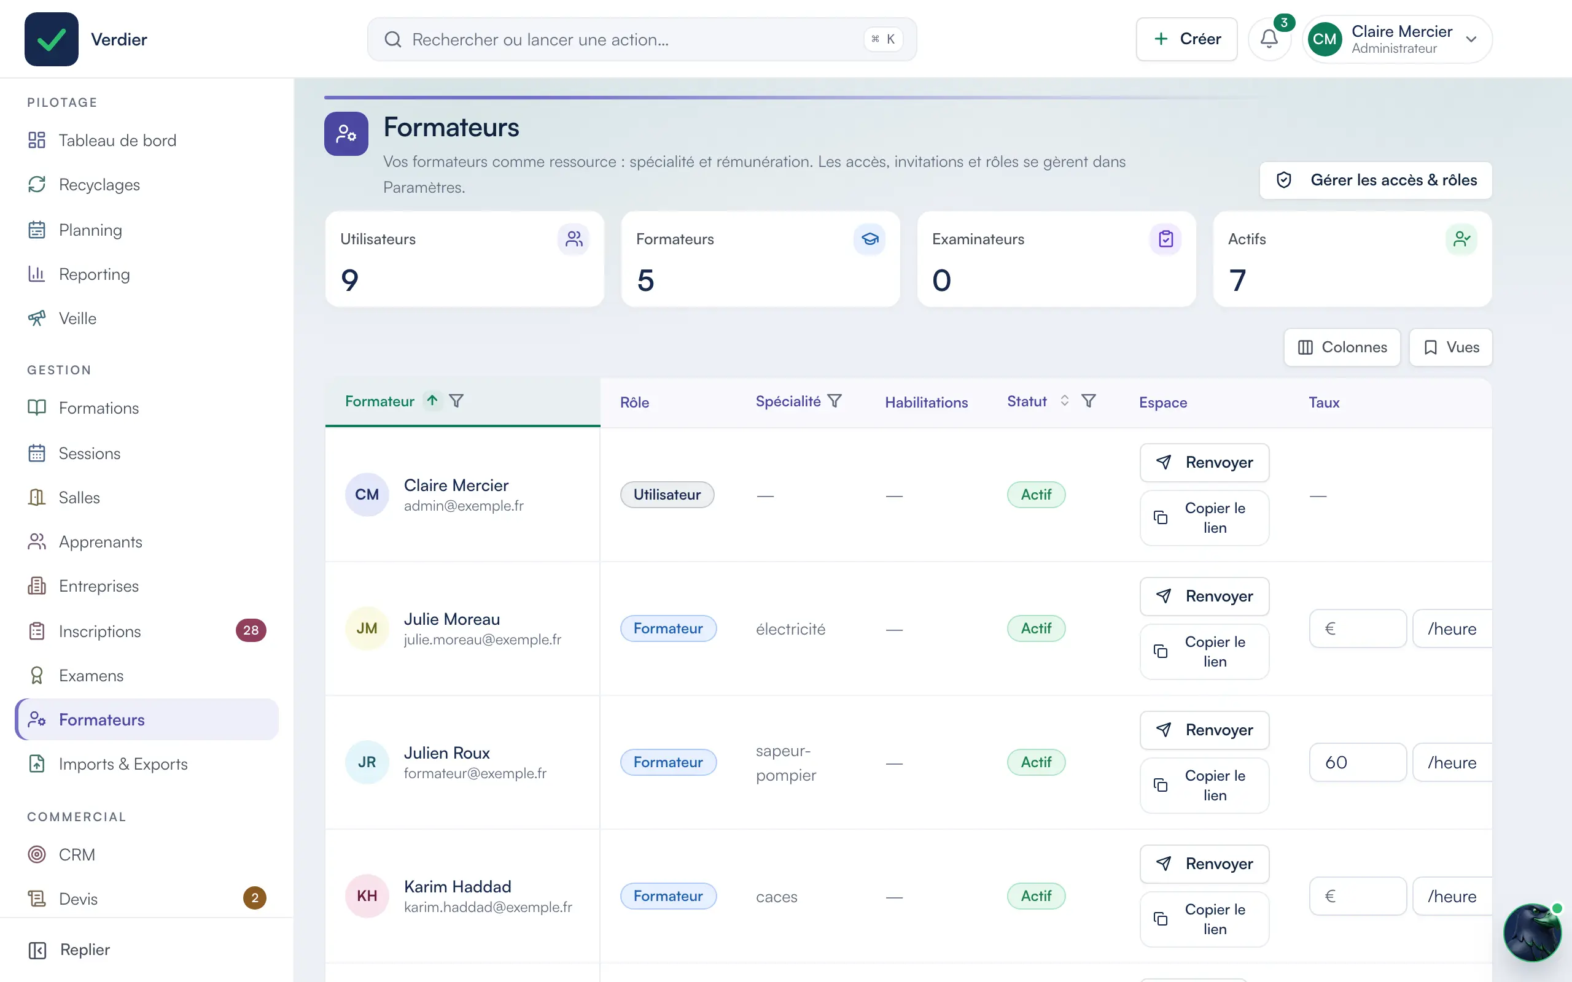
Task: Click Renvoyer for Claire Mercier
Action: click(x=1204, y=462)
